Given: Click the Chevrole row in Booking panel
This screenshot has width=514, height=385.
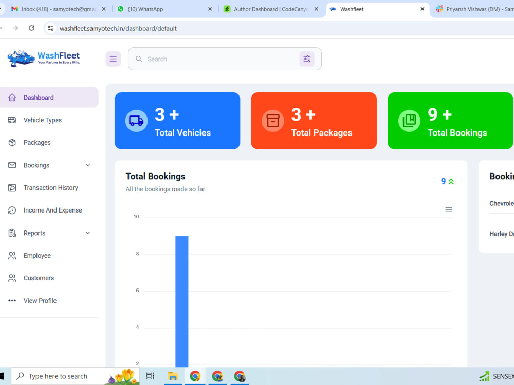Looking at the screenshot, I should point(502,204).
